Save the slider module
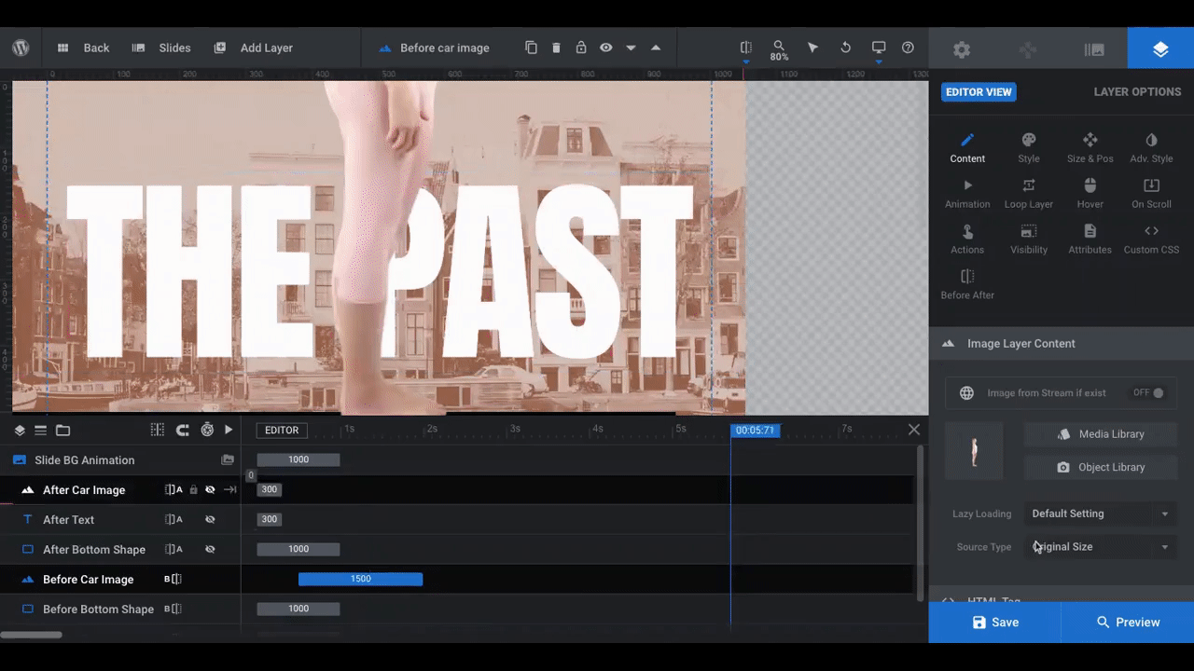Screen dimensions: 1194x671 pyautogui.click(x=995, y=623)
